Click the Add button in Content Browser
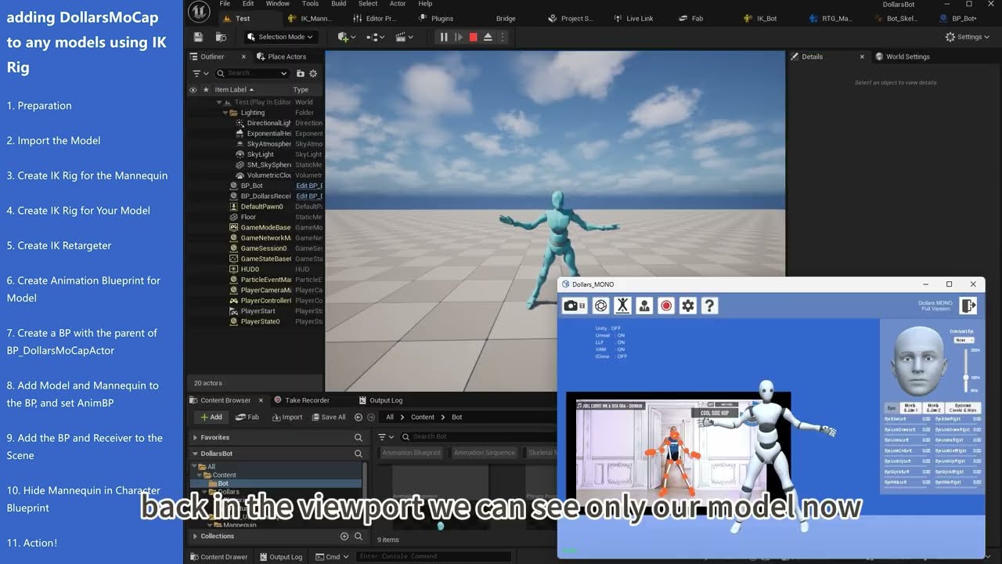The image size is (1002, 564). pos(211,417)
